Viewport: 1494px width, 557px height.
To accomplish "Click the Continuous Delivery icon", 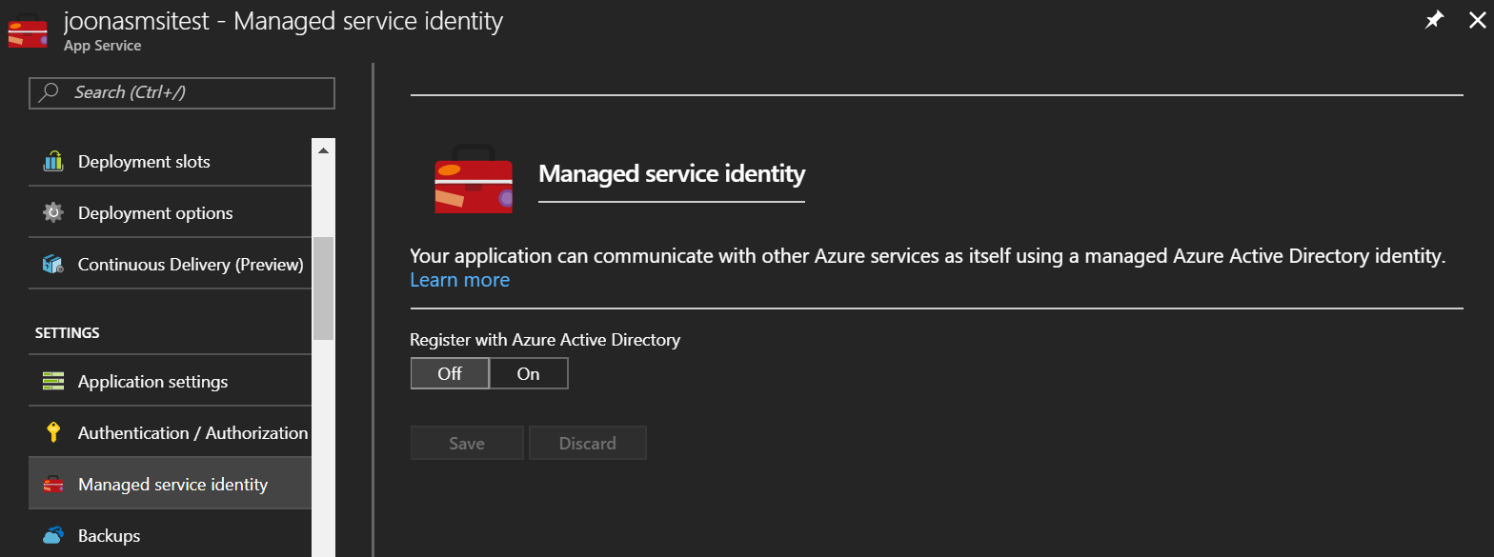I will point(53,265).
